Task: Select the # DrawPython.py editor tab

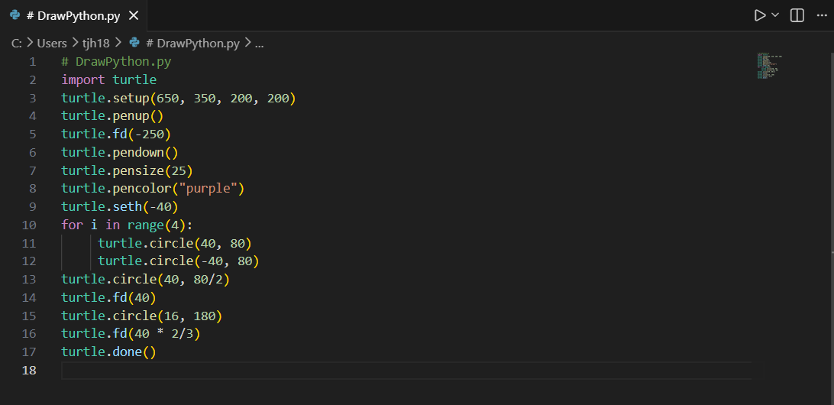Action: (x=73, y=15)
